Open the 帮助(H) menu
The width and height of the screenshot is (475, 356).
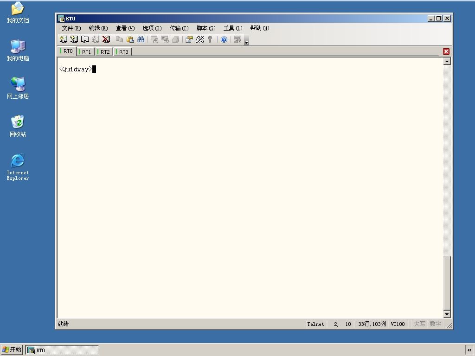click(260, 28)
